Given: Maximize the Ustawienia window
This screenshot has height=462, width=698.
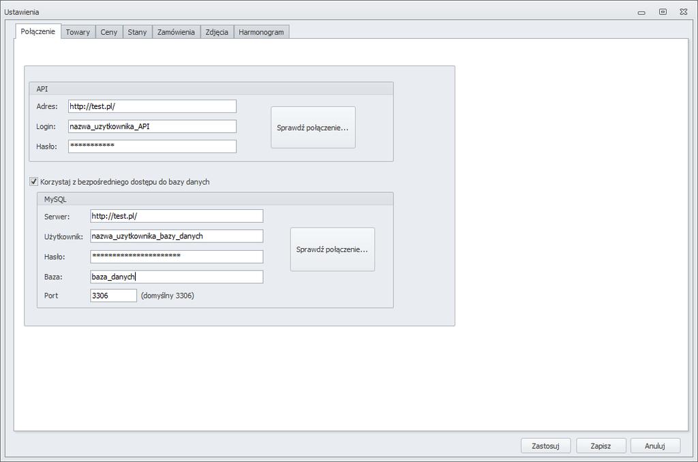Looking at the screenshot, I should pyautogui.click(x=663, y=12).
